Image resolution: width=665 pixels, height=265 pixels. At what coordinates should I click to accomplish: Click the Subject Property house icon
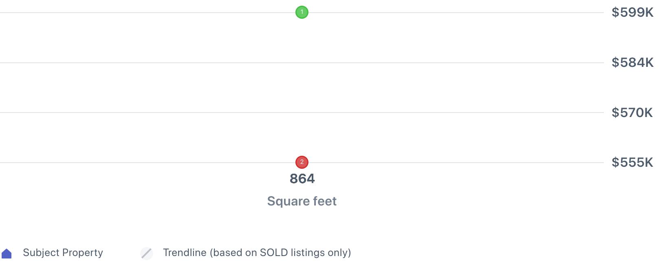point(7,254)
